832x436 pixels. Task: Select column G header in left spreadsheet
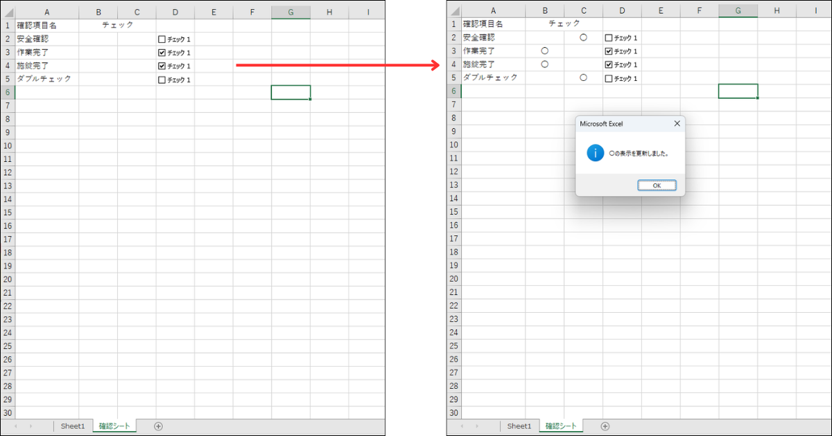(x=290, y=12)
